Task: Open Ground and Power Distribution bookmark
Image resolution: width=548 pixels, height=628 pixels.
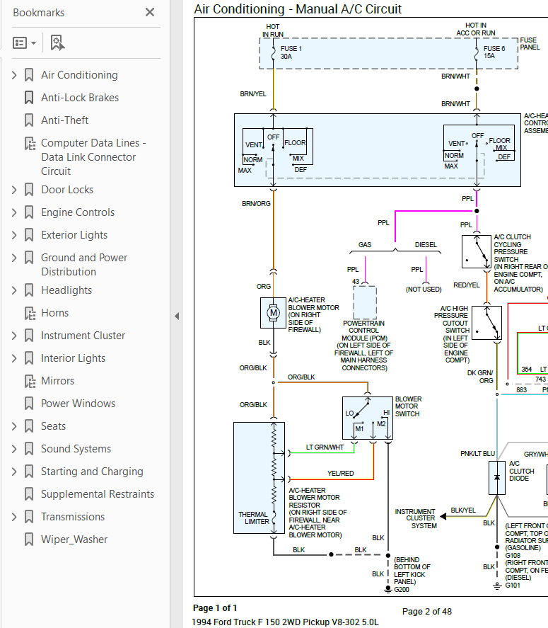Action: 84,264
